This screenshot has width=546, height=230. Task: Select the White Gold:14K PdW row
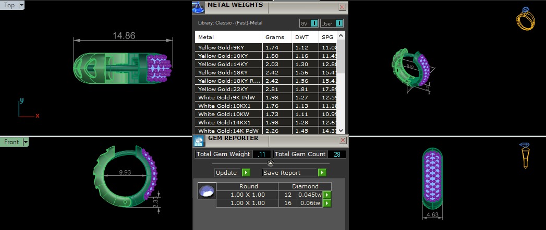(x=266, y=131)
